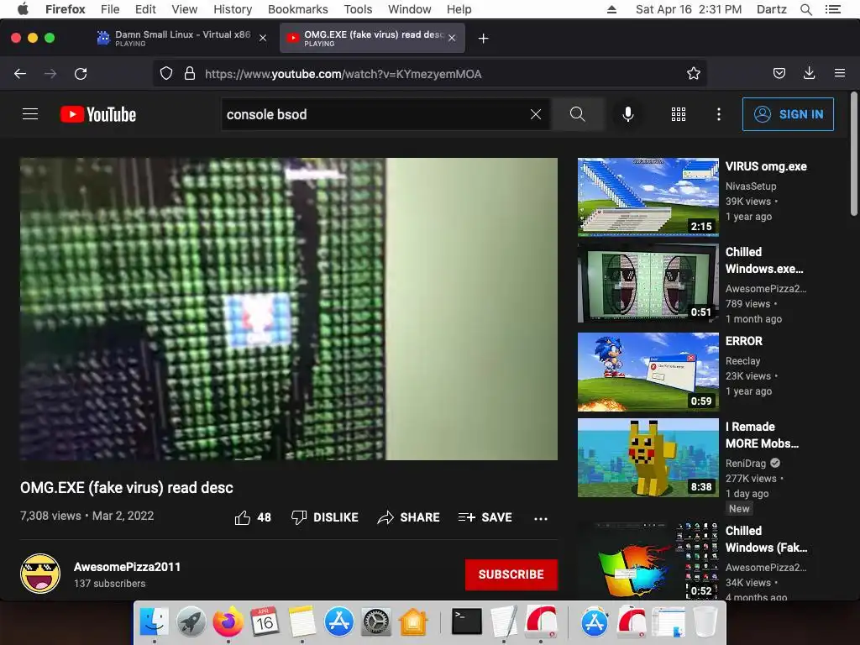Close the OMG.EXE tab
Viewport: 860px width, 645px height.
pyautogui.click(x=451, y=38)
